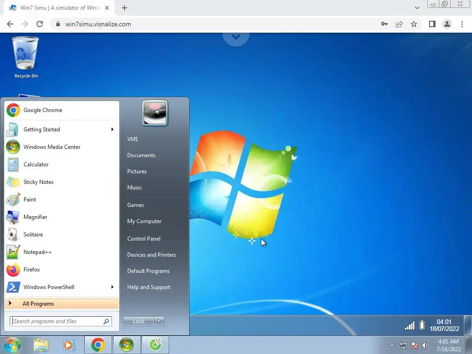Open Control Panel
This screenshot has width=472, height=354.
(144, 239)
